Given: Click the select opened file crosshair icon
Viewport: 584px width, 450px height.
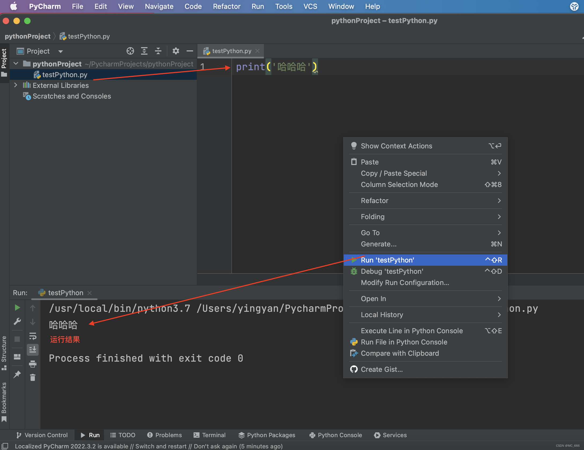Looking at the screenshot, I should click(130, 51).
